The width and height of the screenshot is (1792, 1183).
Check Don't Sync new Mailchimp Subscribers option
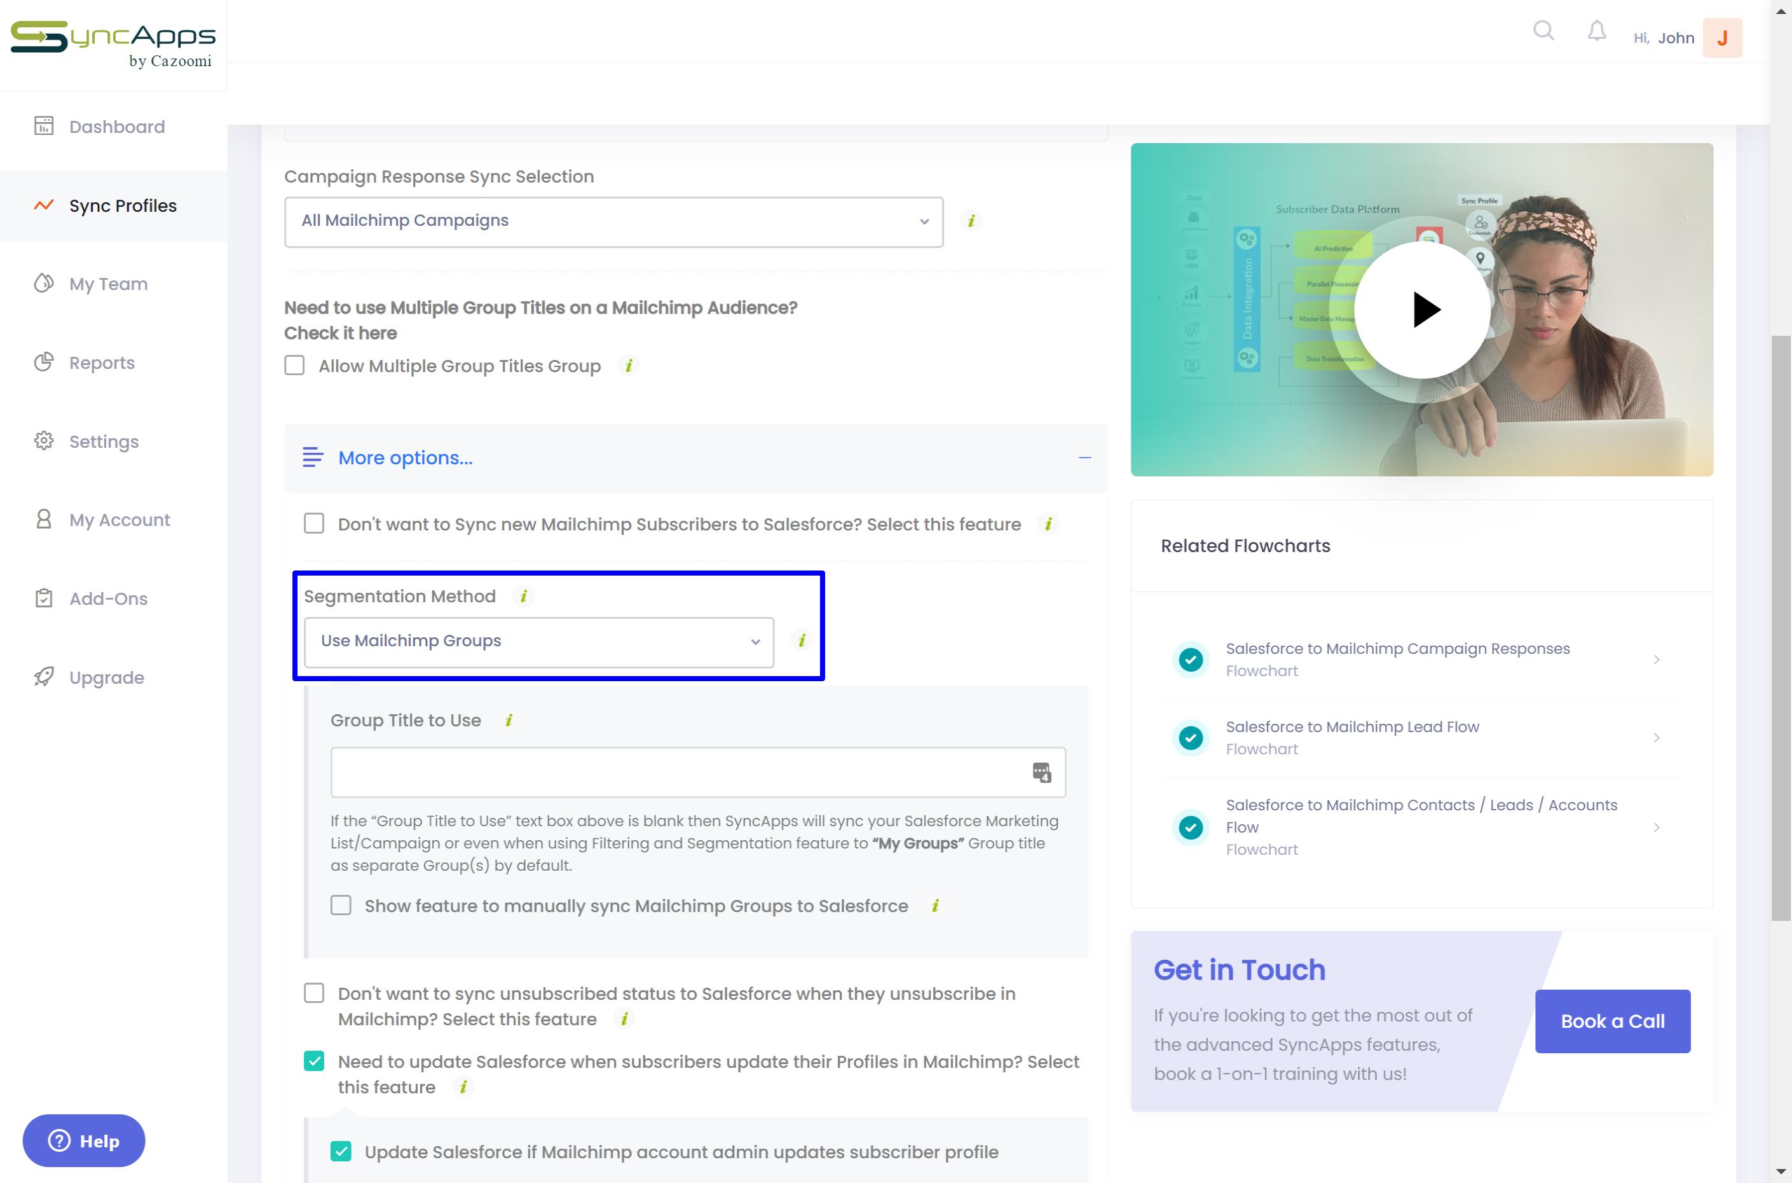(315, 524)
